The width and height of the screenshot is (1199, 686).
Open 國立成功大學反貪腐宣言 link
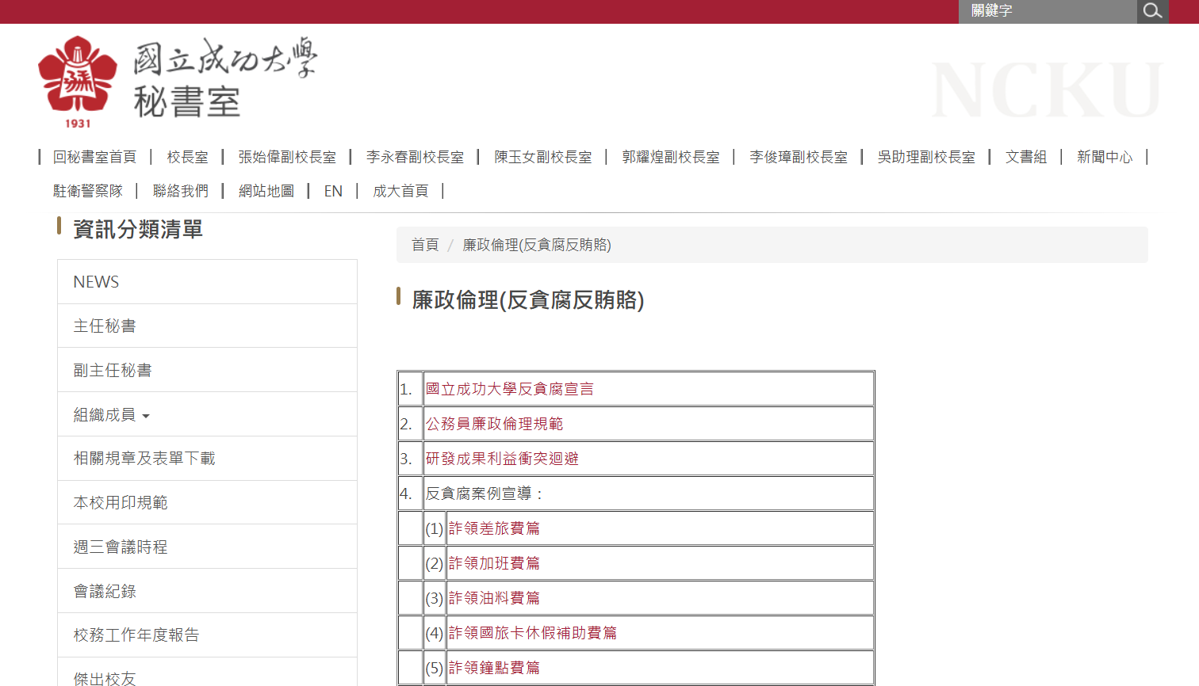pyautogui.click(x=509, y=389)
